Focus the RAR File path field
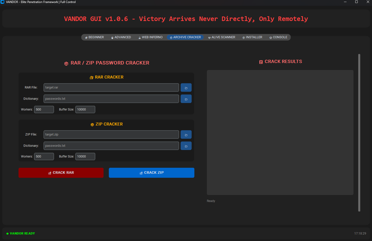The width and height of the screenshot is (372, 241). (x=111, y=87)
